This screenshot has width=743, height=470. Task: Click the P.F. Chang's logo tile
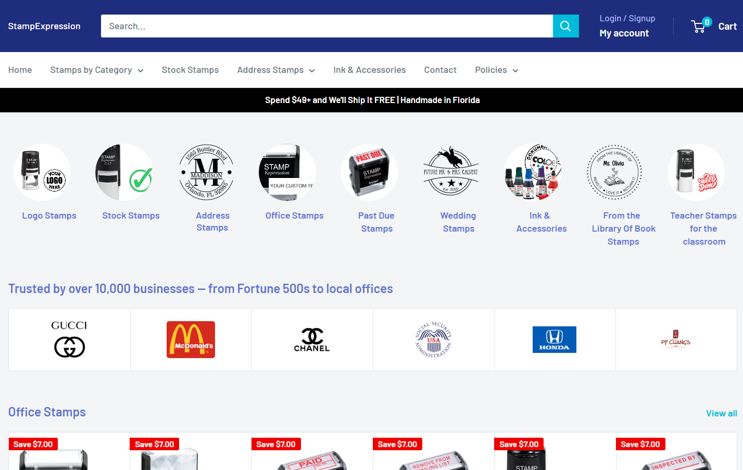coord(676,339)
